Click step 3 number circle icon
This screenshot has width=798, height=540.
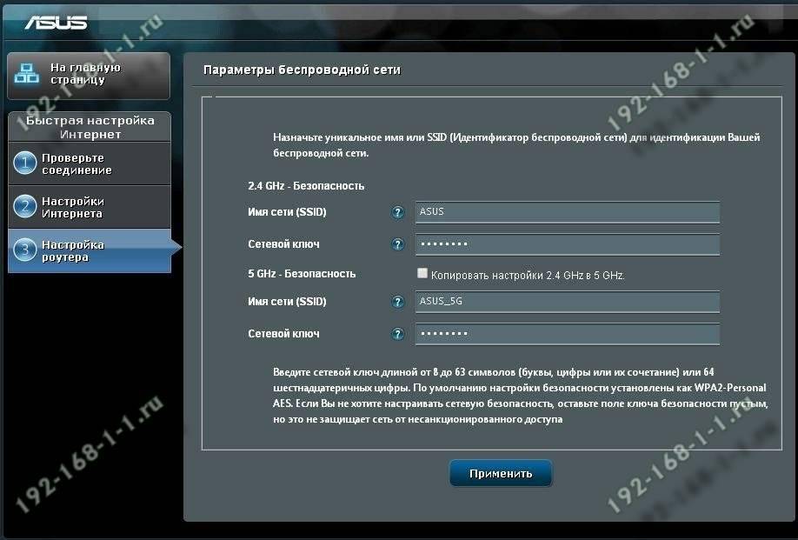click(x=24, y=250)
